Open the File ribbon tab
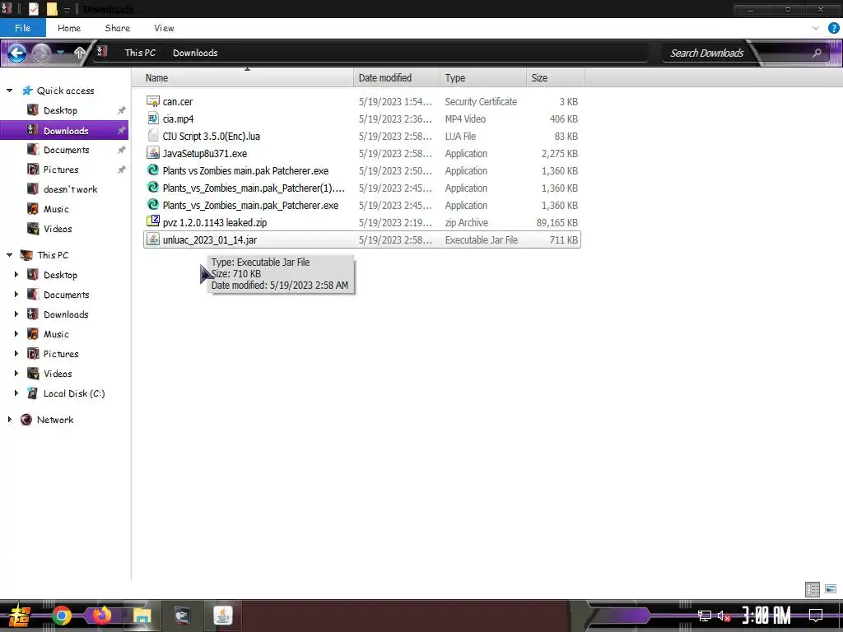The width and height of the screenshot is (843, 632). (x=22, y=28)
